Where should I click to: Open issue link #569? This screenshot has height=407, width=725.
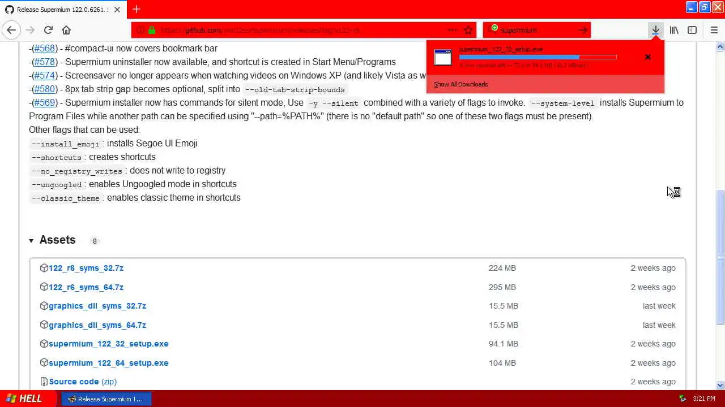click(44, 102)
